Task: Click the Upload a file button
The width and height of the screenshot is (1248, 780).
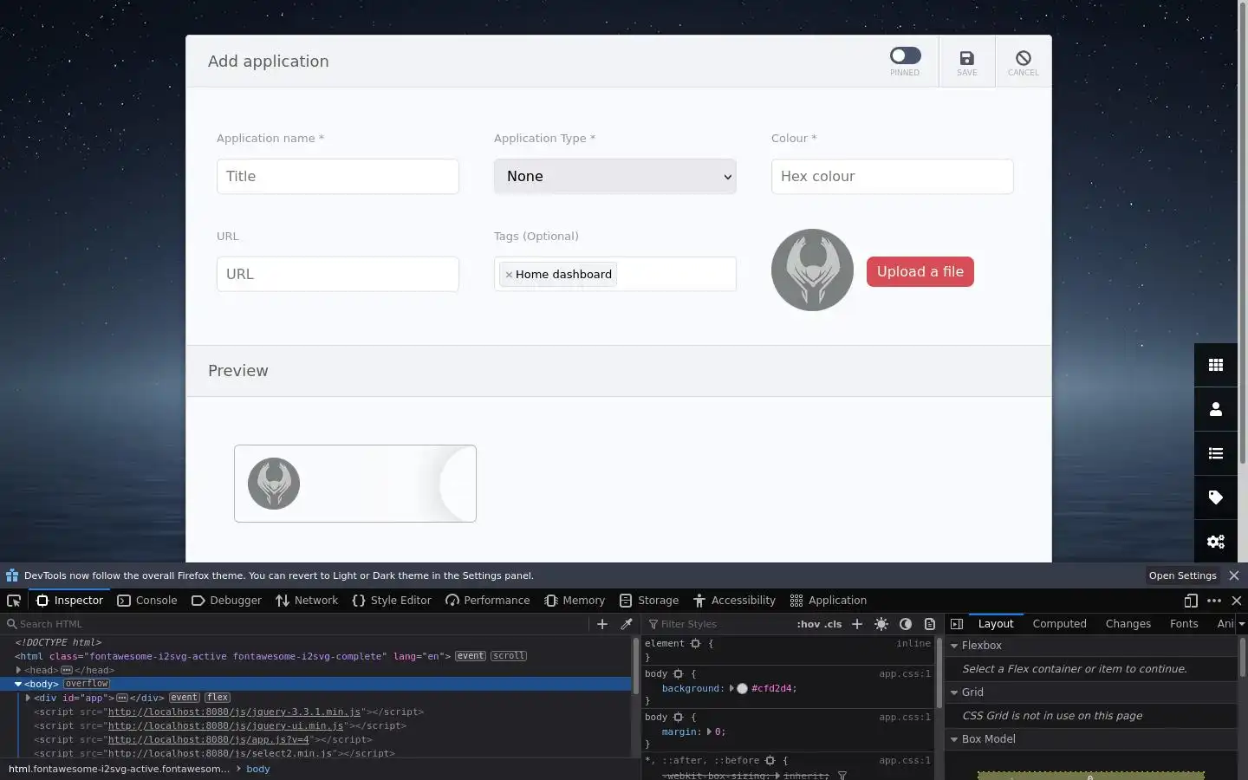Action: point(920,271)
